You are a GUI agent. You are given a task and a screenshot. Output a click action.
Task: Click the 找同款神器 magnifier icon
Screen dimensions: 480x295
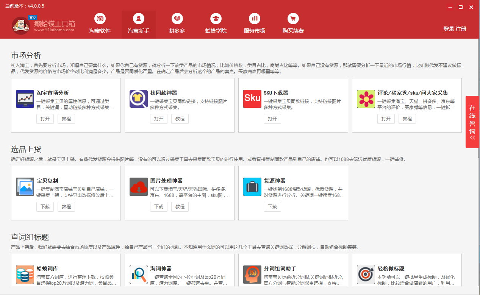139,99
